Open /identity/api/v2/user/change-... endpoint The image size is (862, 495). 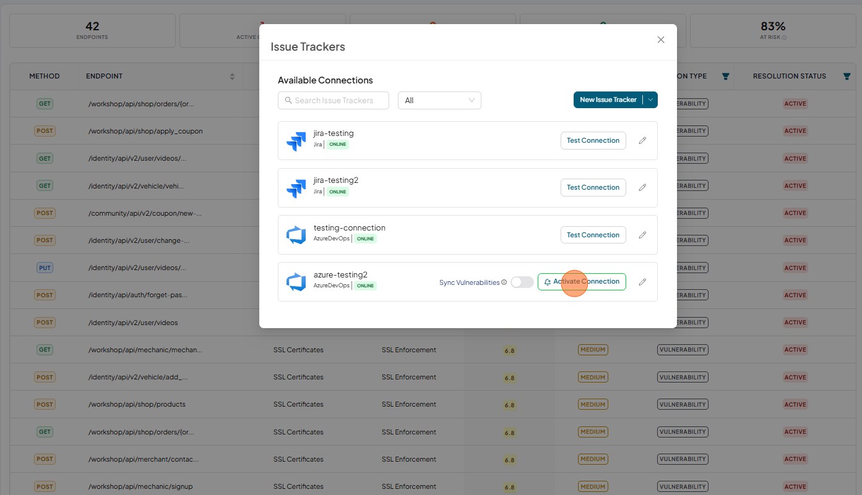tap(139, 240)
